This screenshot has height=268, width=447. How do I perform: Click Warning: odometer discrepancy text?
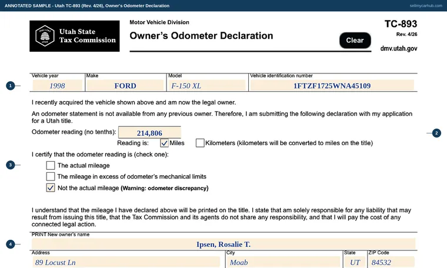pos(165,188)
